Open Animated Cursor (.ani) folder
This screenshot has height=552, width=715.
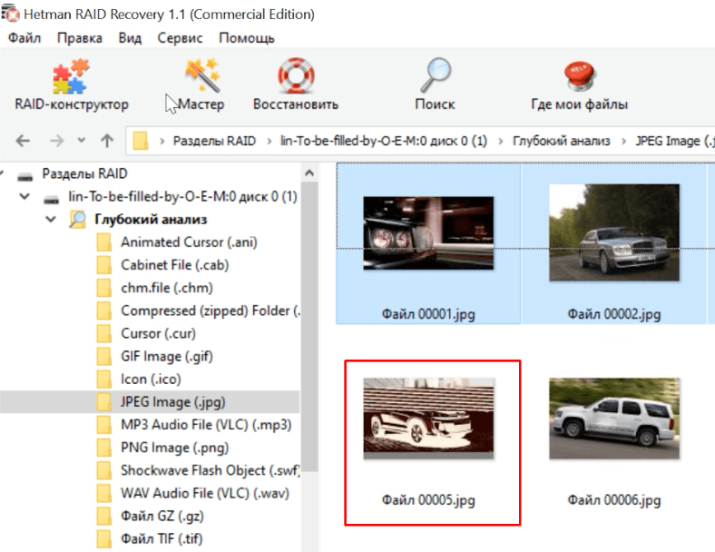click(x=189, y=242)
